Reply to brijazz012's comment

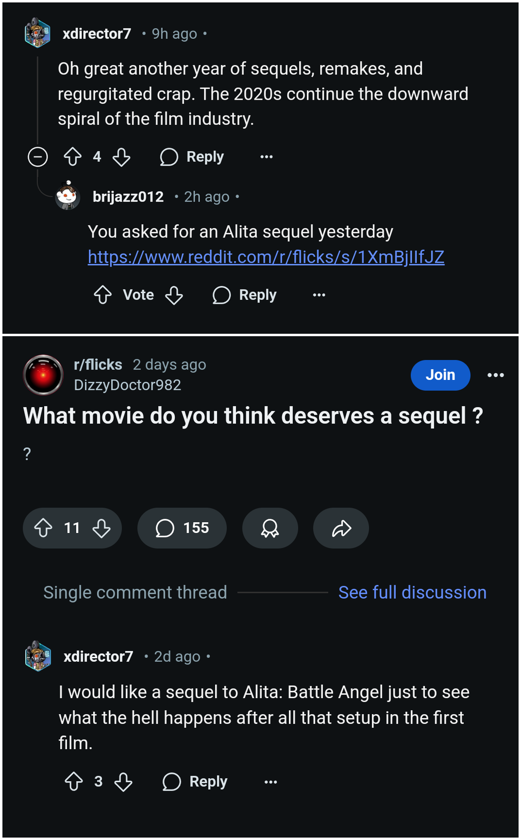pyautogui.click(x=245, y=295)
